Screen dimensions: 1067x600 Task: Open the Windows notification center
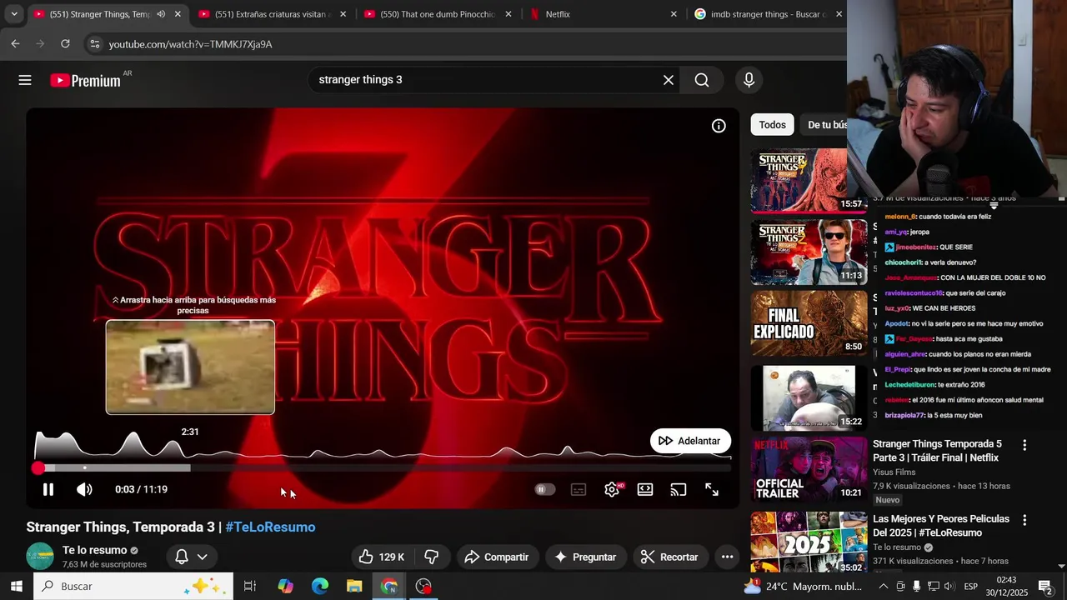point(1046,587)
